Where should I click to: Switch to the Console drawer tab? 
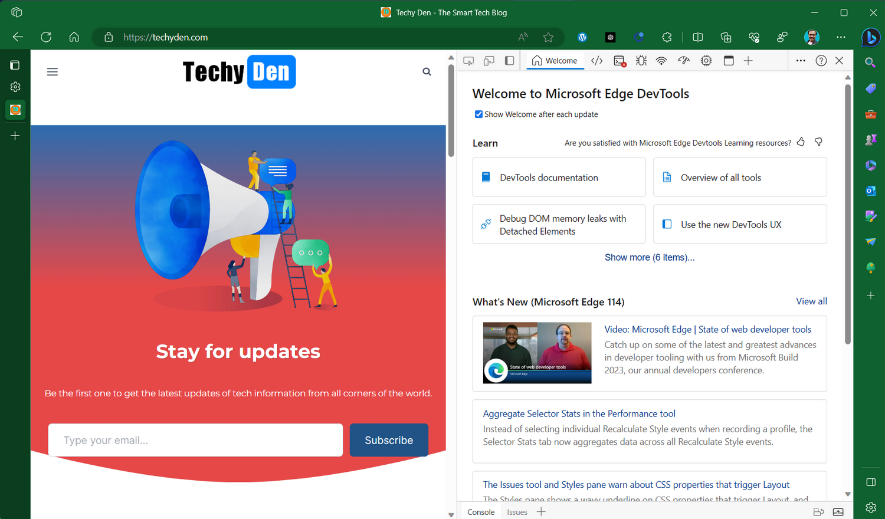point(481,512)
